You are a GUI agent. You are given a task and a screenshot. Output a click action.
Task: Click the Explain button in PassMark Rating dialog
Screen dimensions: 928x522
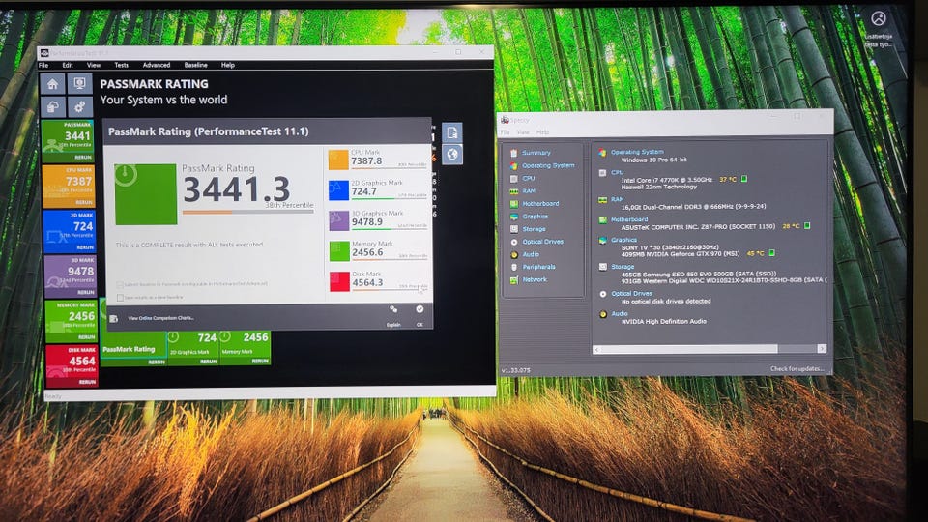pyautogui.click(x=393, y=316)
